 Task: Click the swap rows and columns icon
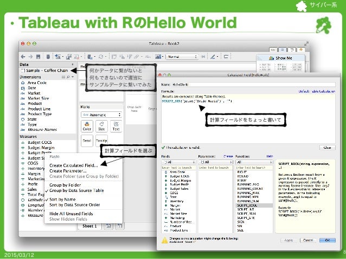click(114, 57)
